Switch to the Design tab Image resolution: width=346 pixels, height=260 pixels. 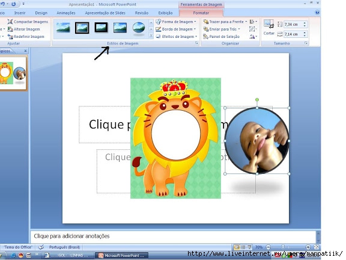coord(41,13)
